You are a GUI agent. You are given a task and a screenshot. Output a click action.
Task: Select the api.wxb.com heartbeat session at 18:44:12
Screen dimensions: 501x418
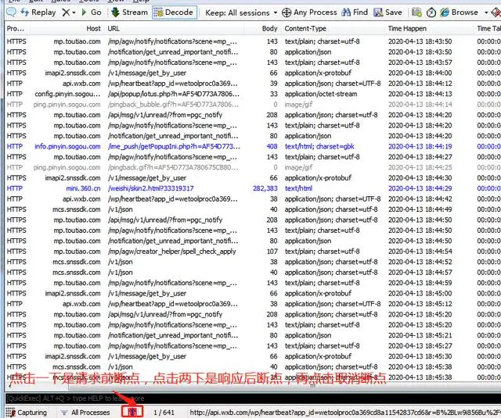[x=253, y=84]
